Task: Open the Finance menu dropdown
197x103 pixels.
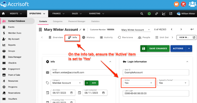Action: coord(59,14)
